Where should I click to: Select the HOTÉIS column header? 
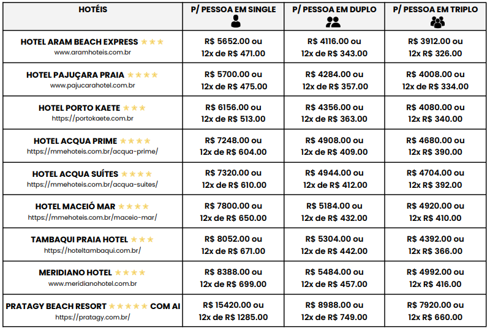(x=92, y=10)
